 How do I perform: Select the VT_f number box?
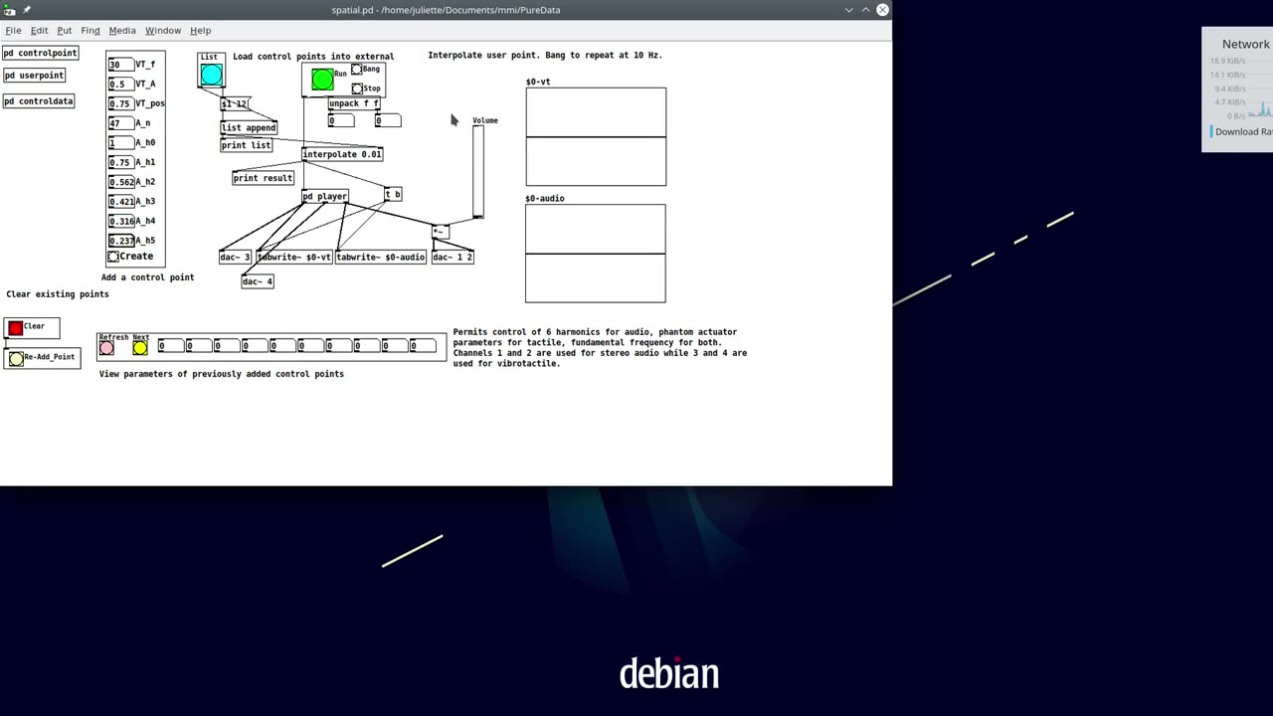120,65
